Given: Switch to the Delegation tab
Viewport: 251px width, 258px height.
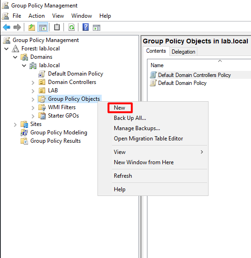Looking at the screenshot, I should click(x=183, y=52).
